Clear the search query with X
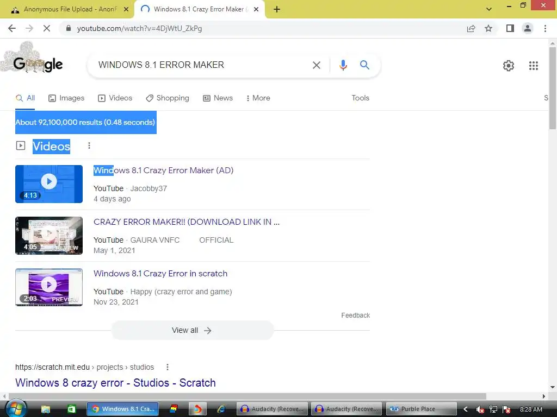Viewport: 557px width, 417px height. [316, 65]
